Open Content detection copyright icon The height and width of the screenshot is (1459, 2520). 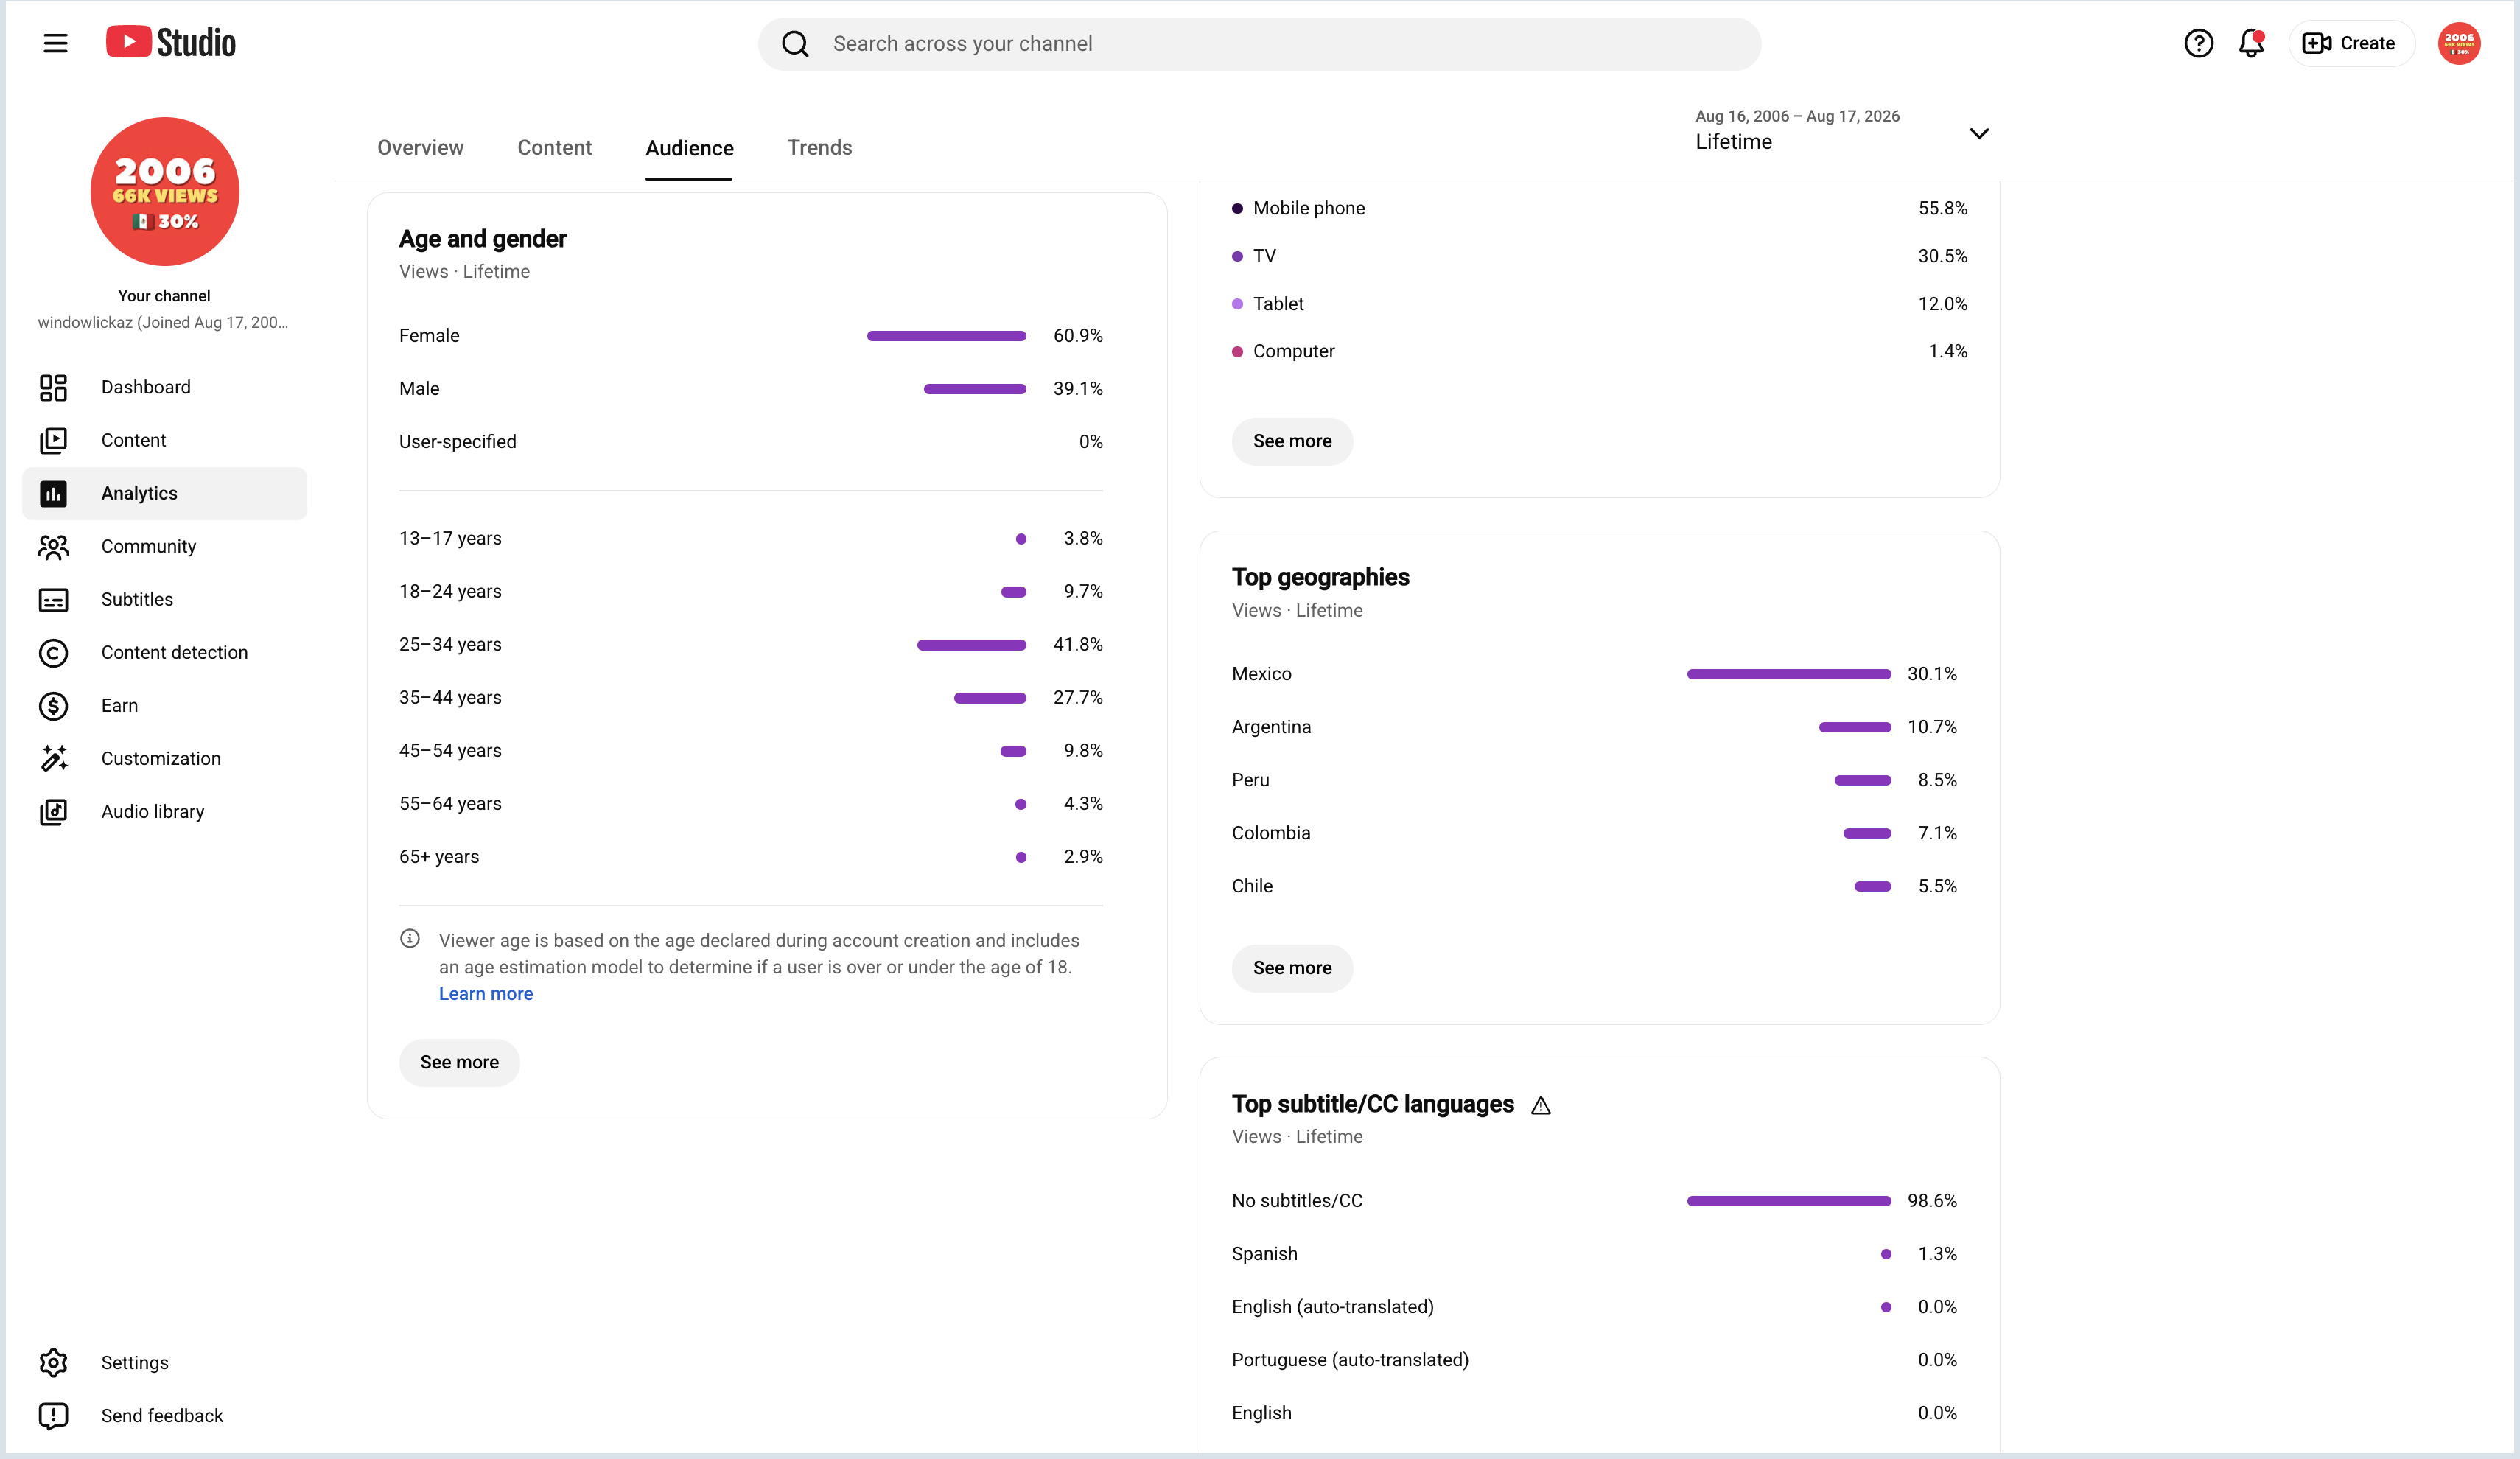(x=53, y=652)
